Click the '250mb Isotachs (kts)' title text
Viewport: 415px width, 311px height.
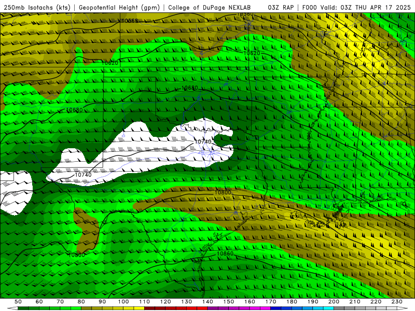click(37, 7)
